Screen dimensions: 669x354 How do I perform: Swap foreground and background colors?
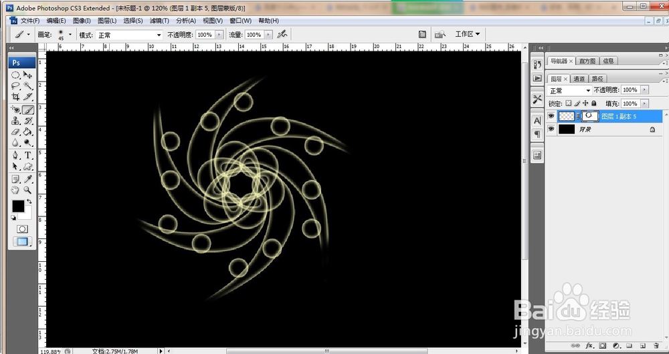click(x=29, y=201)
